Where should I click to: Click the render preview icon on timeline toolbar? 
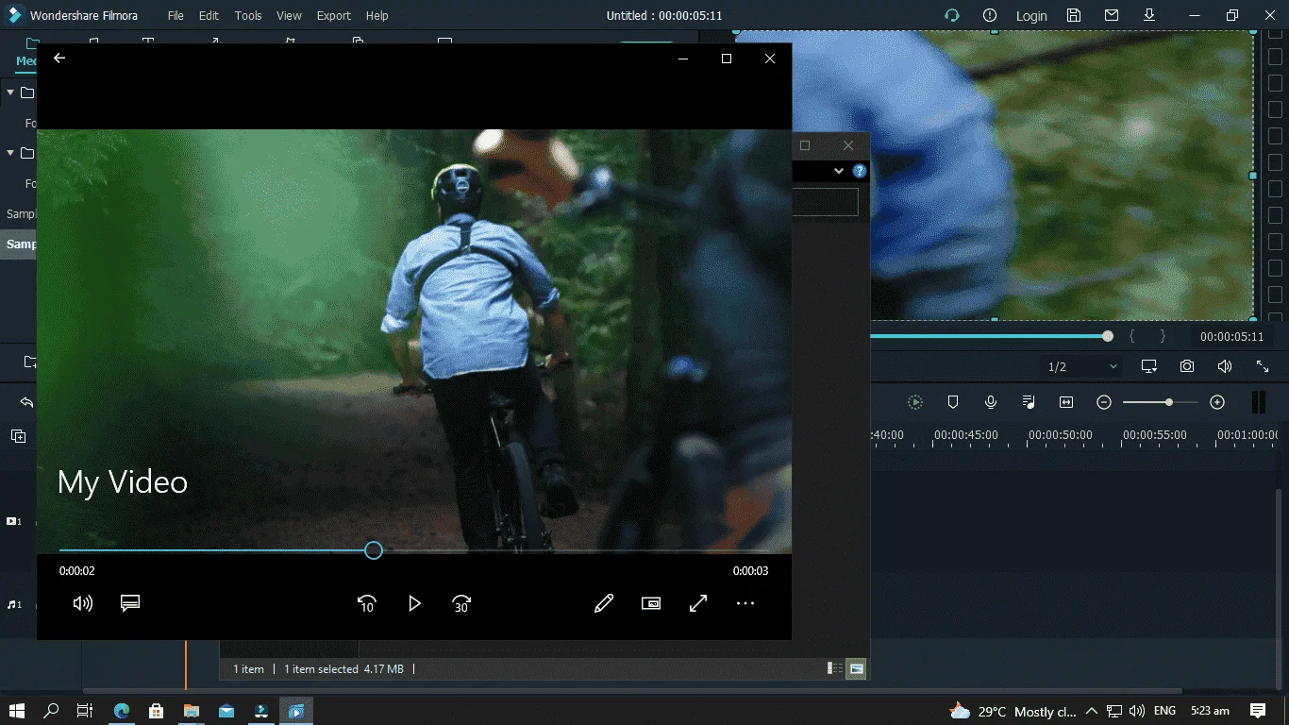click(x=915, y=402)
